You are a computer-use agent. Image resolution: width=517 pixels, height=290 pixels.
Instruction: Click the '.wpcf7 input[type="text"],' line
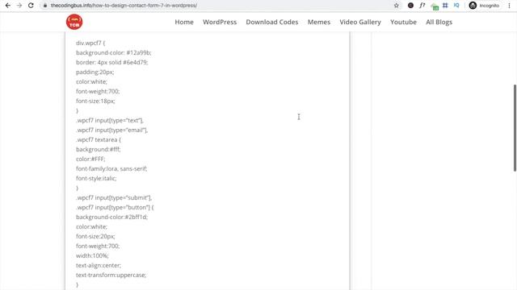[x=110, y=120]
